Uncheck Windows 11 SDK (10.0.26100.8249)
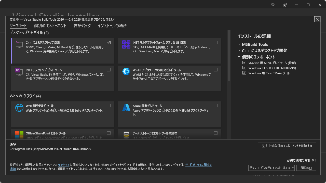 244,68
